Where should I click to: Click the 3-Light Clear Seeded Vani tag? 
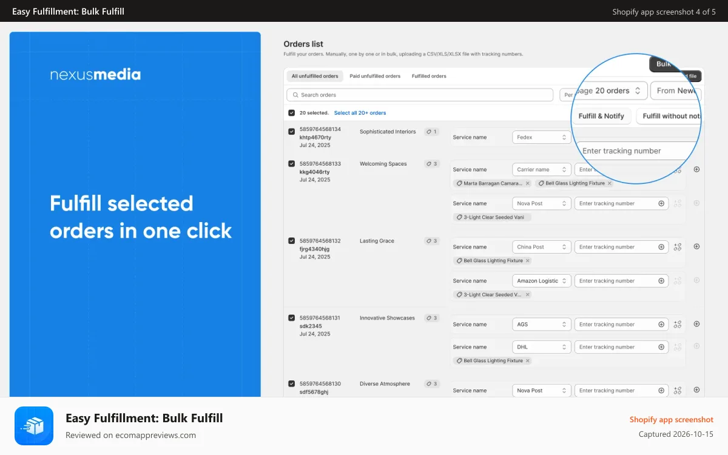(x=493, y=217)
